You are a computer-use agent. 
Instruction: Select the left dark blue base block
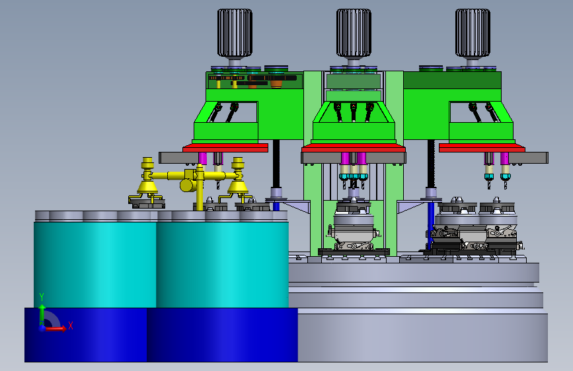point(85,335)
